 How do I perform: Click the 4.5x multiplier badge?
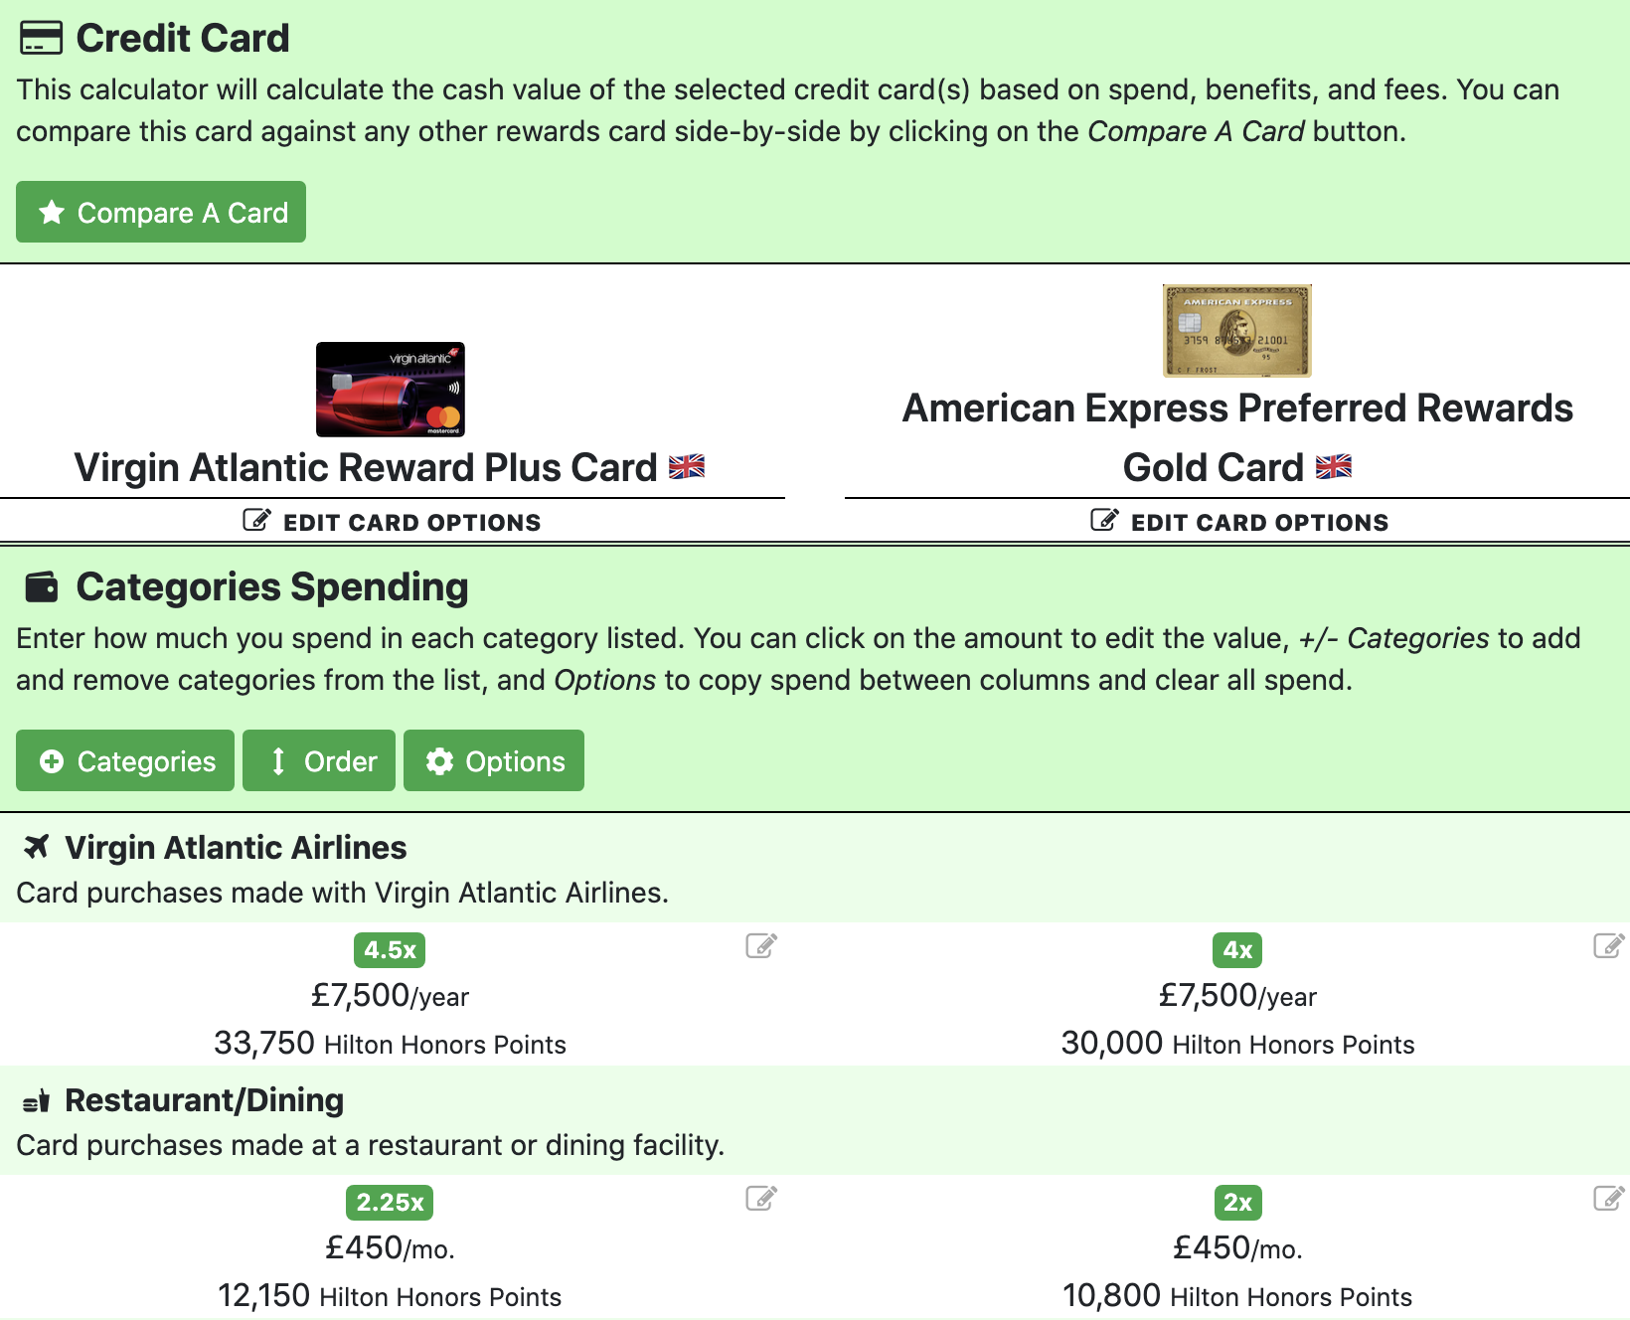[390, 949]
